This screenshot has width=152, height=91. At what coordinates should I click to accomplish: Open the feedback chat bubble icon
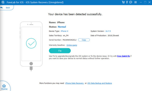click(131, 2)
